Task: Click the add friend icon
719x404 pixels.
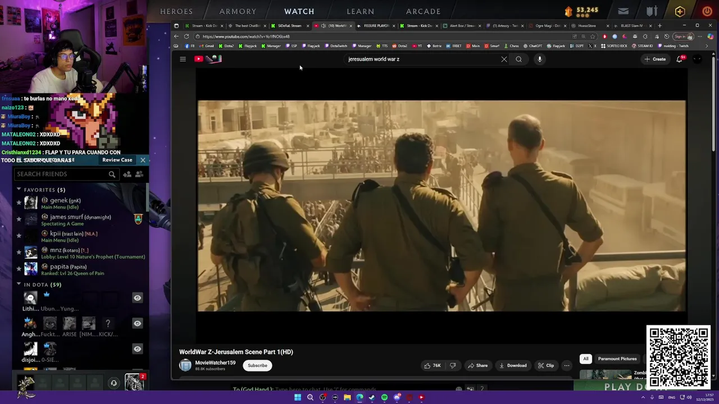Action: pos(127,175)
